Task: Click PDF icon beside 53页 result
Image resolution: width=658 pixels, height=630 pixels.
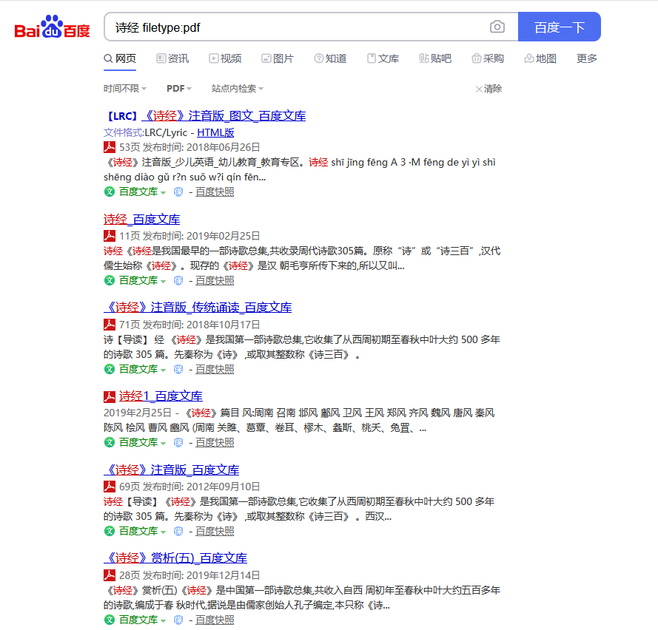Action: tap(110, 147)
